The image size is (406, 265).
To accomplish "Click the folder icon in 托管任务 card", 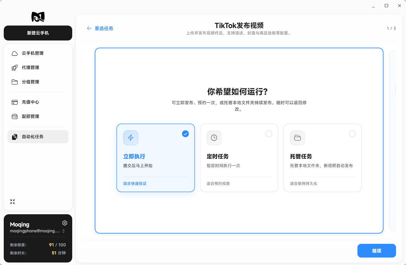I will click(298, 138).
